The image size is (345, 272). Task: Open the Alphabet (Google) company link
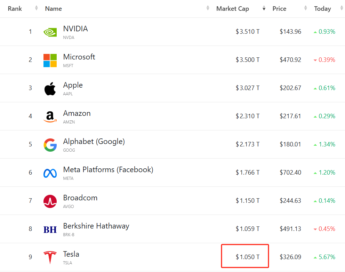pos(94,142)
